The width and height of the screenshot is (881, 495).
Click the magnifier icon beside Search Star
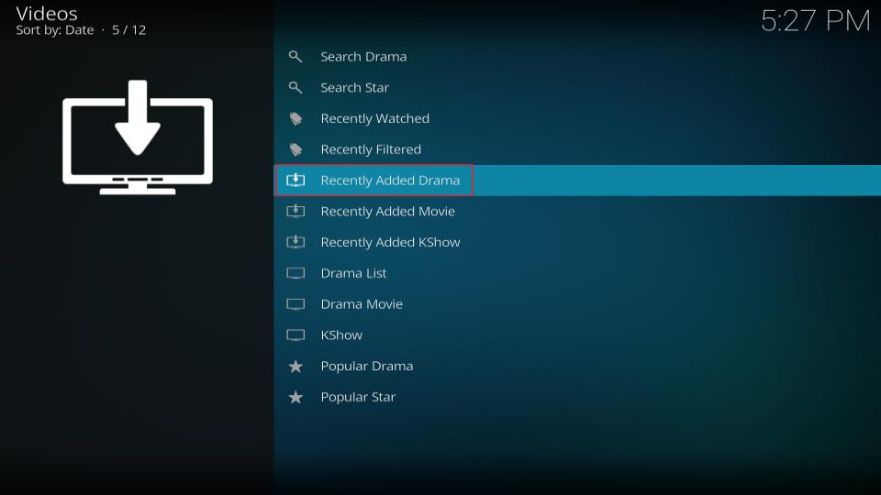coord(296,88)
